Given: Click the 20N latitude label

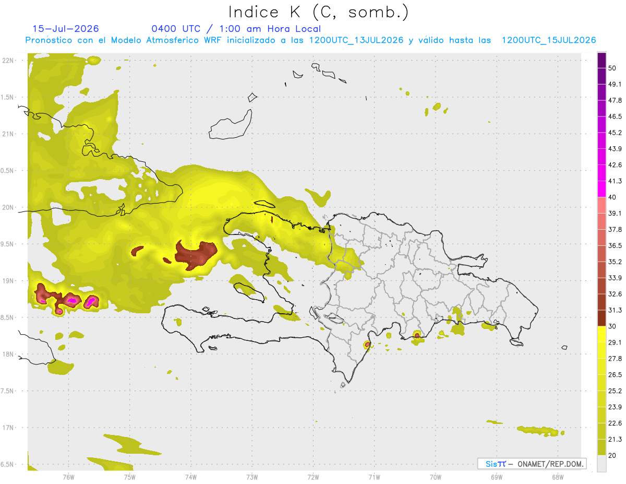Looking at the screenshot, I should point(8,207).
